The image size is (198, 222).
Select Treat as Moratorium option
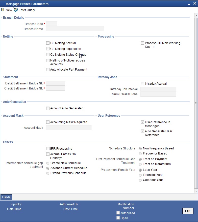[140, 164]
